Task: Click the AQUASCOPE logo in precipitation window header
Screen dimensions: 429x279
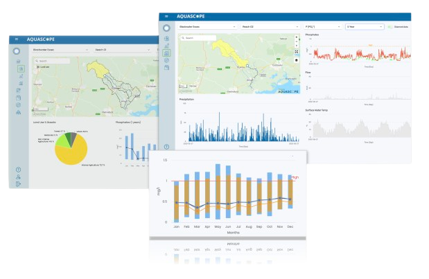Action: (x=191, y=17)
